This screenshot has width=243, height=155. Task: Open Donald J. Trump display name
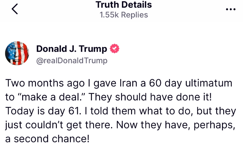coord(71,49)
